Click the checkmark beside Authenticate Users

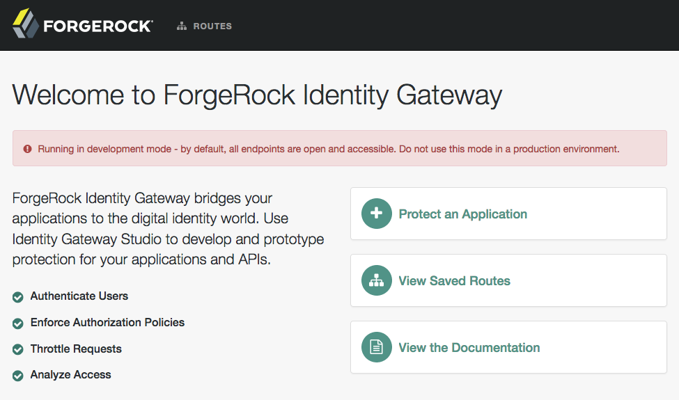[x=17, y=297]
